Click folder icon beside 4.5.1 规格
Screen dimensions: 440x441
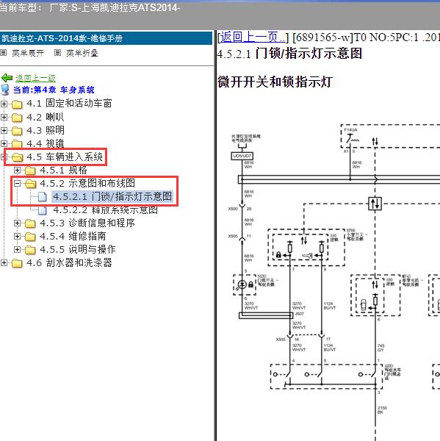[x=30, y=171]
